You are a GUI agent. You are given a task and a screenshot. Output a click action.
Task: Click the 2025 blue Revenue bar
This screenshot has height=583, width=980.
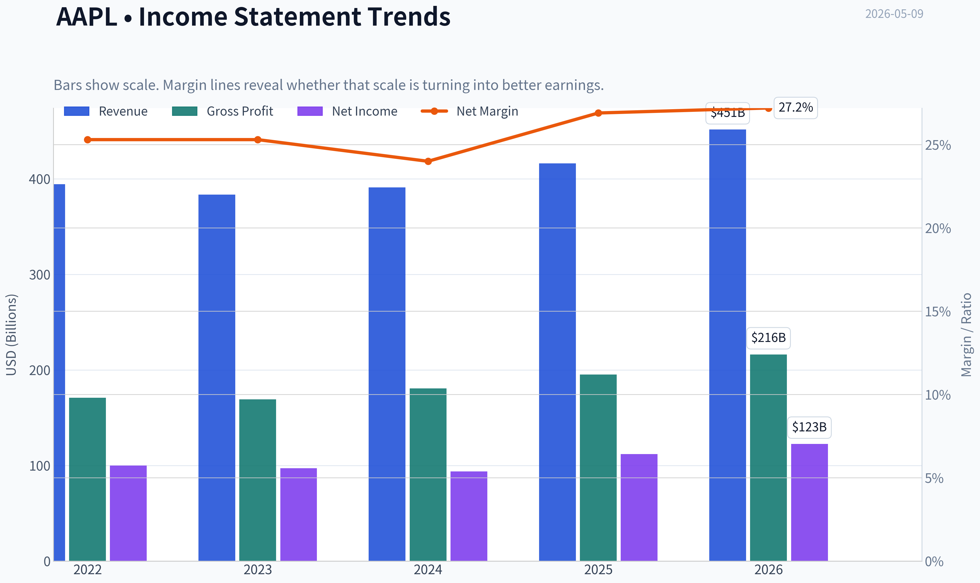tap(557, 362)
